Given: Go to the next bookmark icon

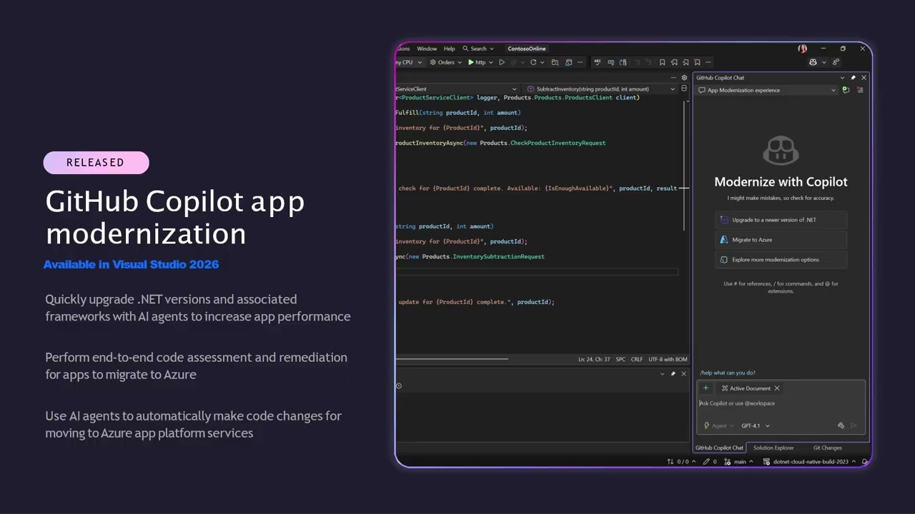Looking at the screenshot, I should pos(686,62).
